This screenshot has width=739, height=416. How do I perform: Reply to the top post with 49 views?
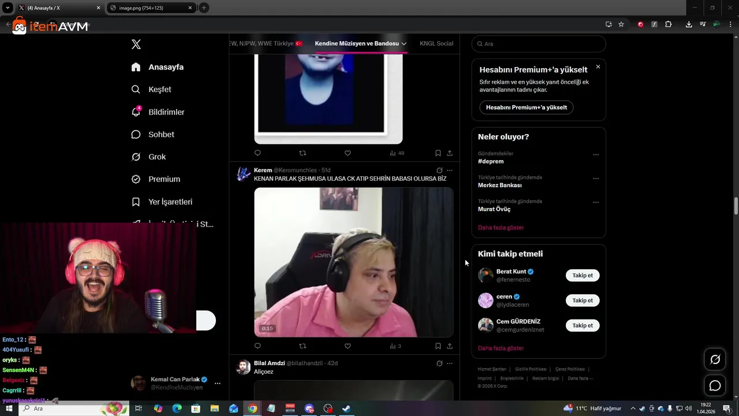tap(257, 153)
